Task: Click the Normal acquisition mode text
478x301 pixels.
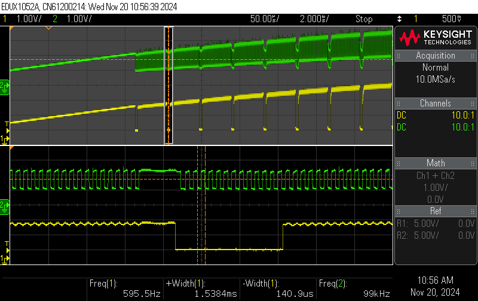Action: [x=436, y=68]
